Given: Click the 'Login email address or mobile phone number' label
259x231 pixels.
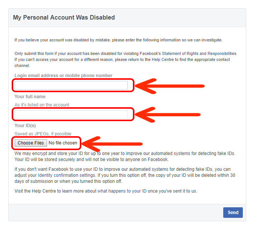Looking at the screenshot, I should [63, 76].
